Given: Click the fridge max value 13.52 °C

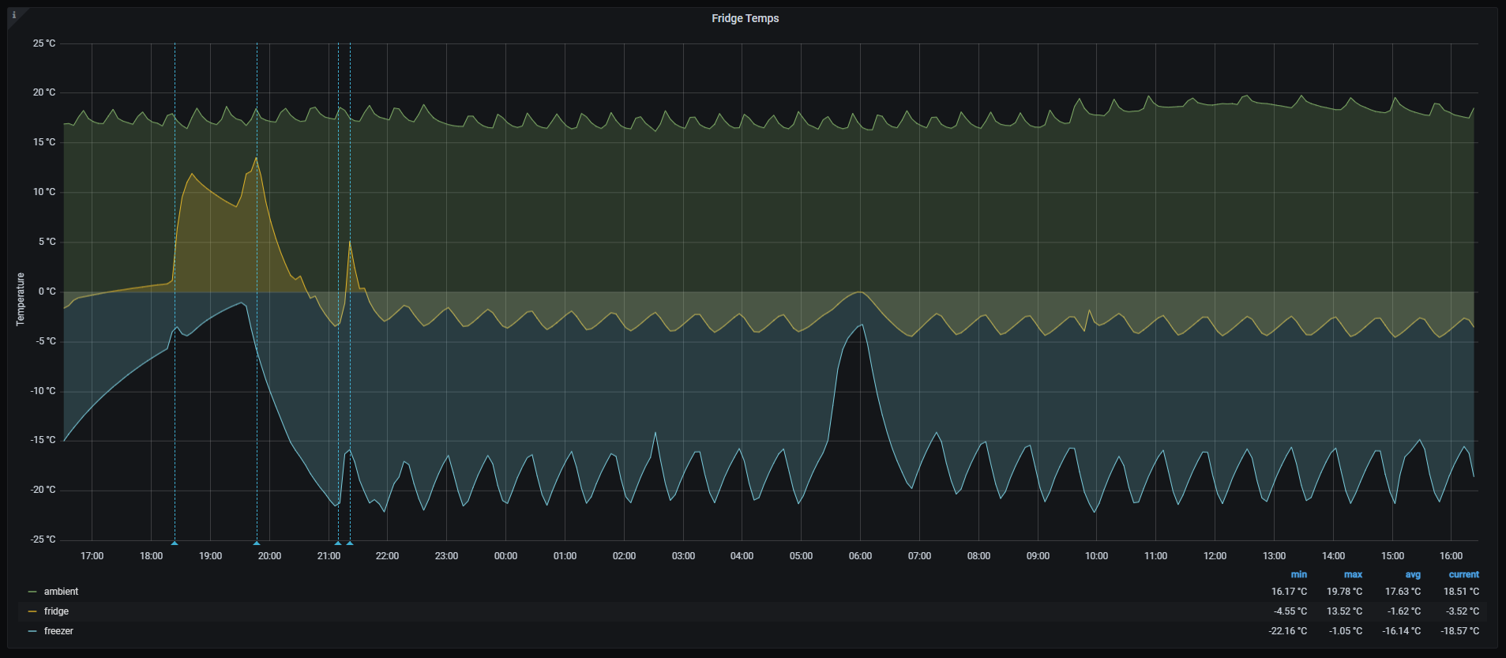Looking at the screenshot, I should [1344, 611].
